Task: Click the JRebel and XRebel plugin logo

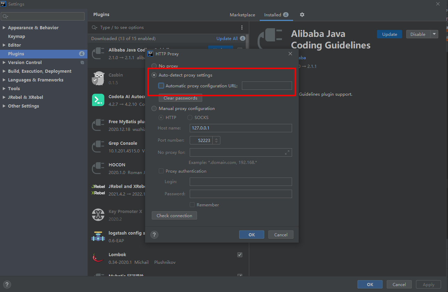Action: 98,190
